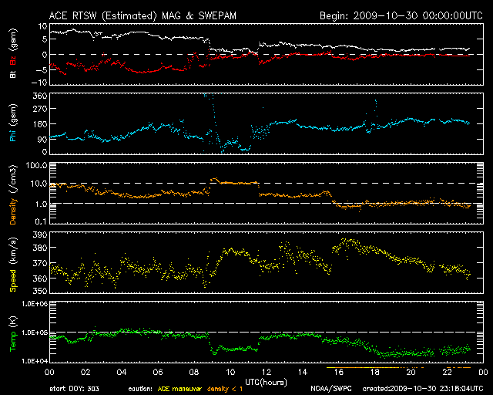Screen dimensions: 493x395
Task: Click the cyan "Phi" axis label
Action: tap(13, 134)
